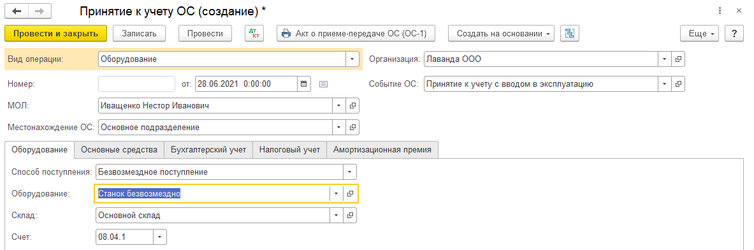Open Событие ОС record via open icon

click(678, 84)
